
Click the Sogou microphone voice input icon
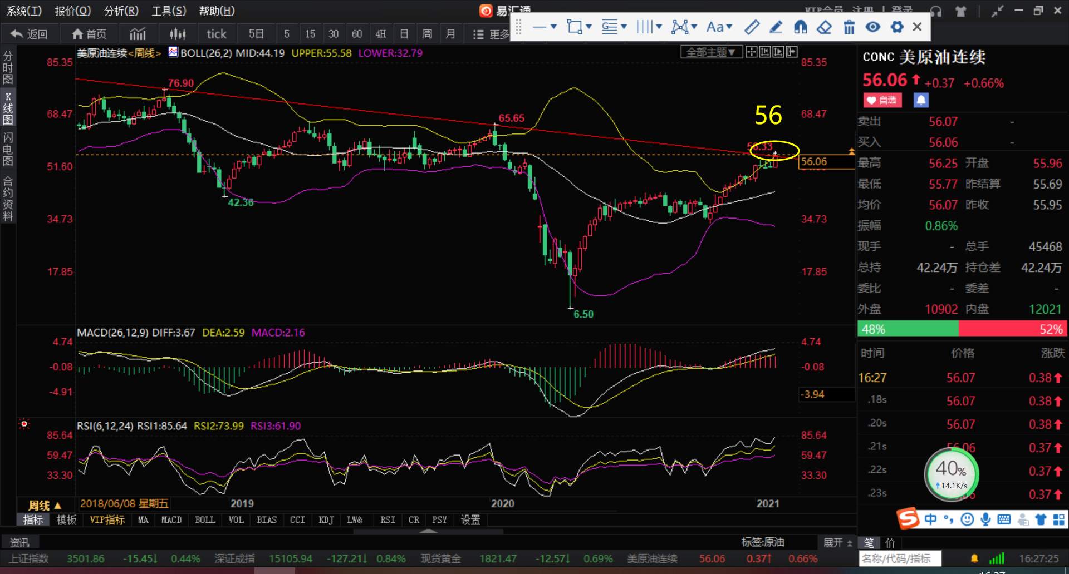click(985, 519)
